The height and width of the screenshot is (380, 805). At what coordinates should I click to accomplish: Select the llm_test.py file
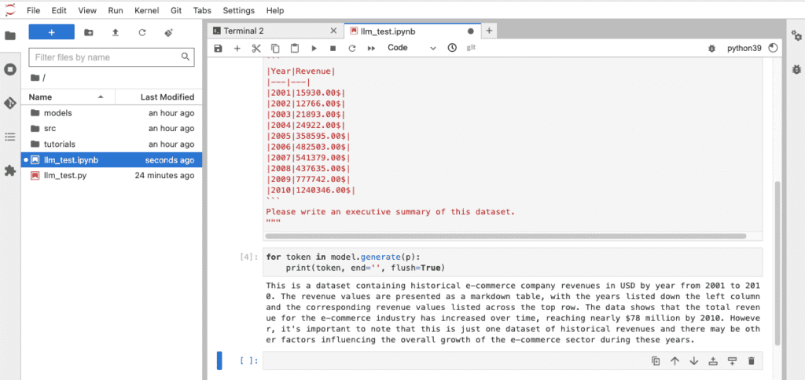[x=112, y=175]
